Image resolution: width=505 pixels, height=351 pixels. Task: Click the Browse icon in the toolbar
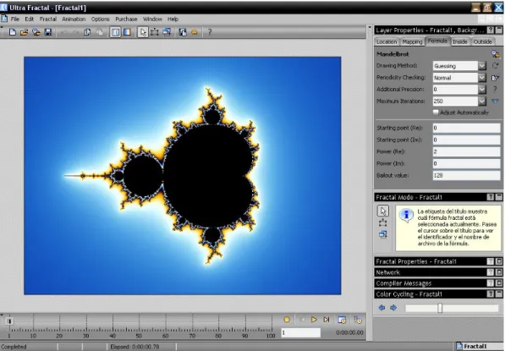pos(36,32)
